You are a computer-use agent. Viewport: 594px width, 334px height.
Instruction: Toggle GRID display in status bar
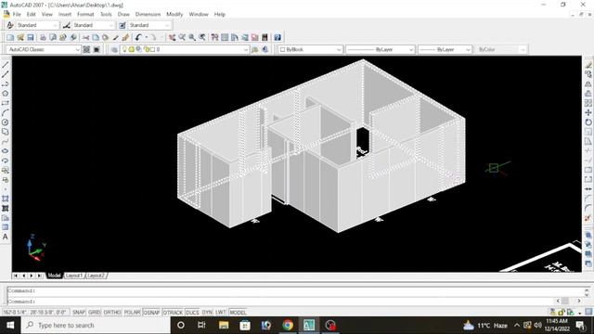click(95, 313)
